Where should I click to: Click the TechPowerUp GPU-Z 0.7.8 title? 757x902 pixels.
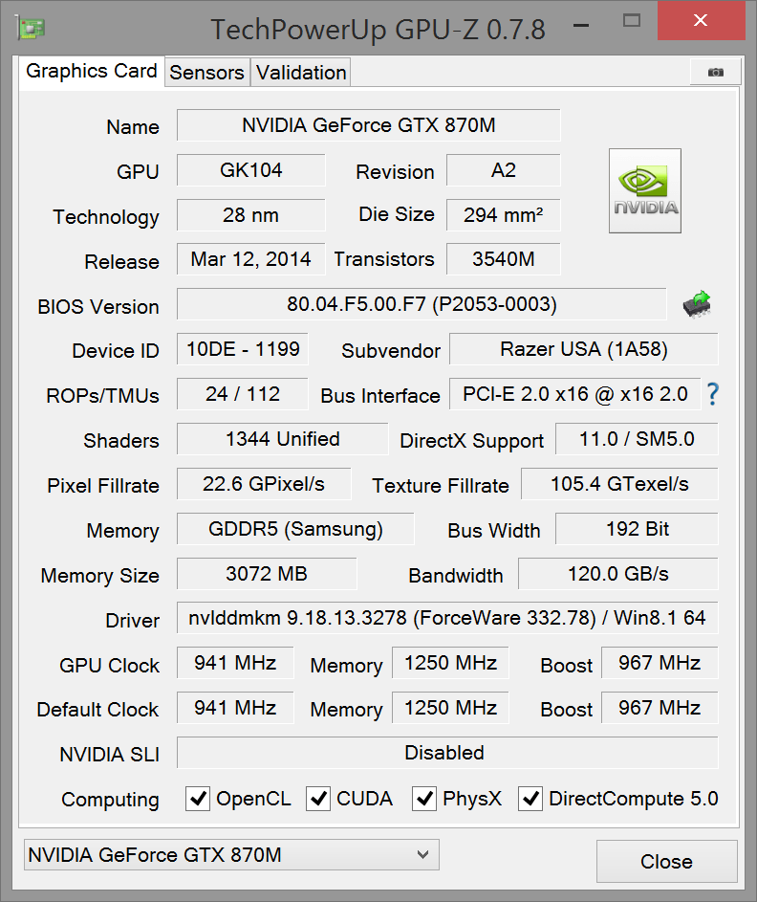378,30
